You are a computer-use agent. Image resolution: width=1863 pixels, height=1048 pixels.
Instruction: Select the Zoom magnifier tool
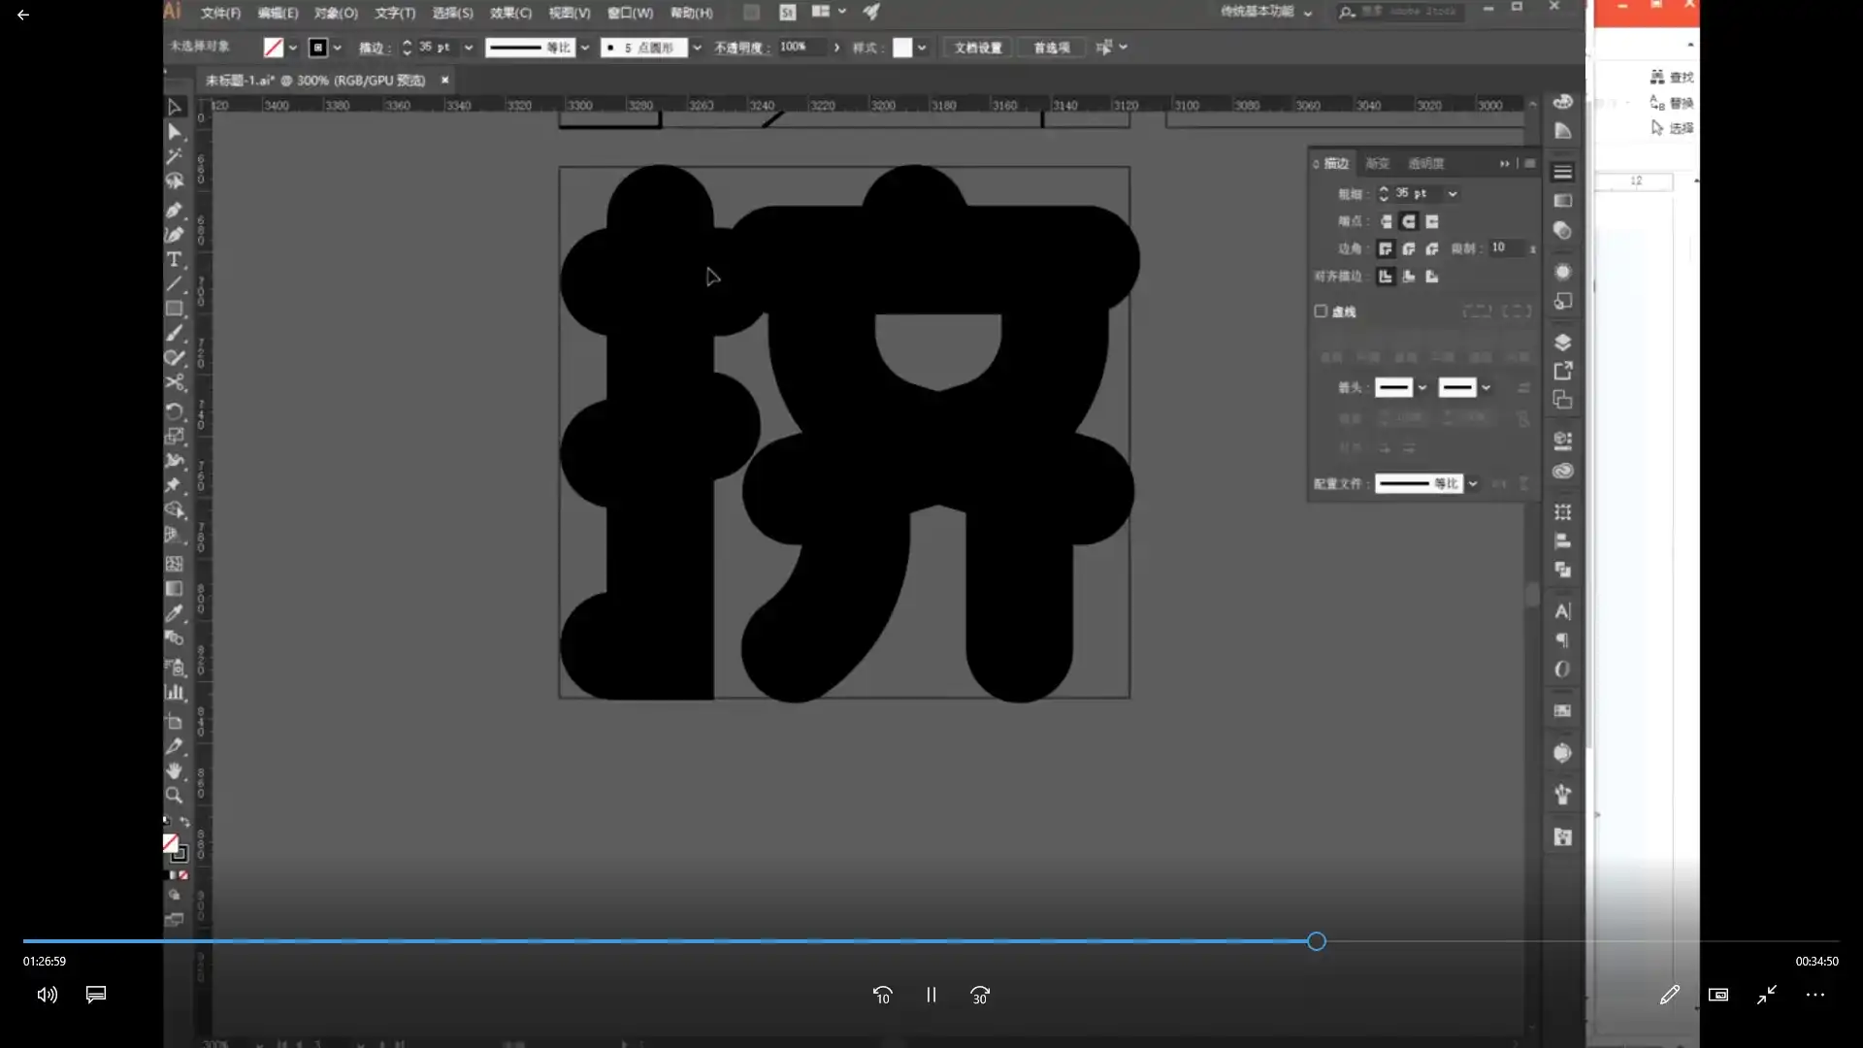click(175, 796)
